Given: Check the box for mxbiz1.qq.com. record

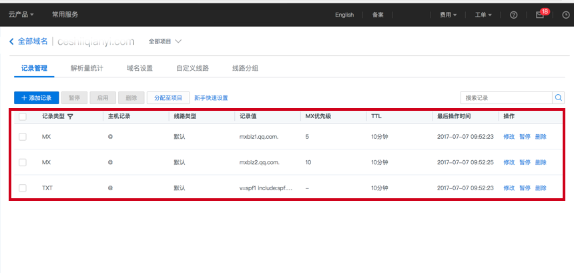Looking at the screenshot, I should [x=23, y=136].
